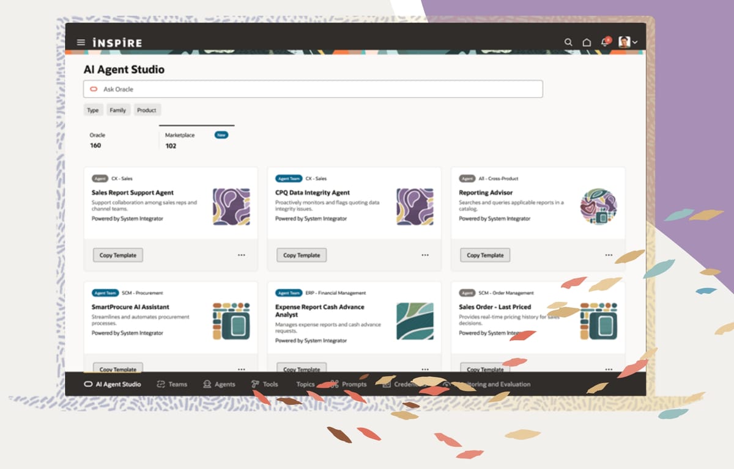Open options menu on Reporting Advisor card
This screenshot has height=469, width=734.
pyautogui.click(x=609, y=255)
